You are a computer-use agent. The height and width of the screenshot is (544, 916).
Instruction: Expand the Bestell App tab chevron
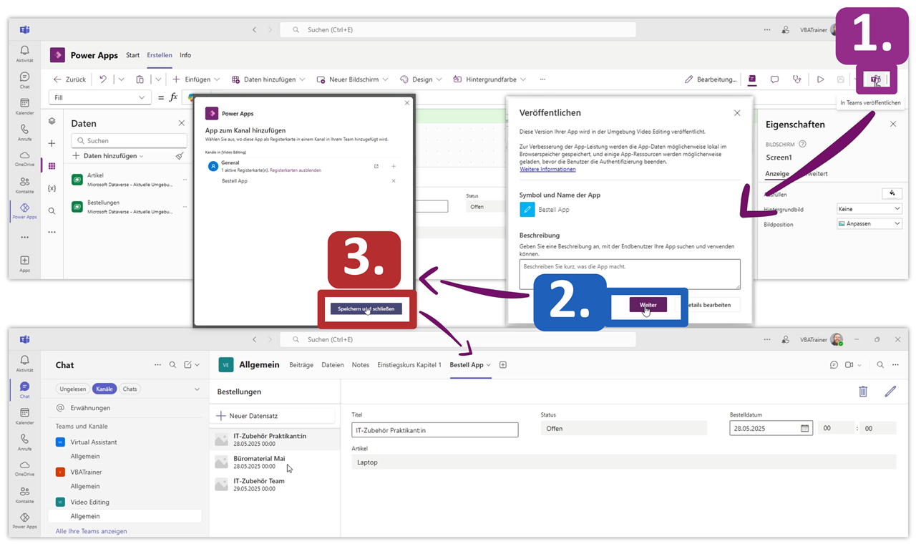click(x=489, y=365)
